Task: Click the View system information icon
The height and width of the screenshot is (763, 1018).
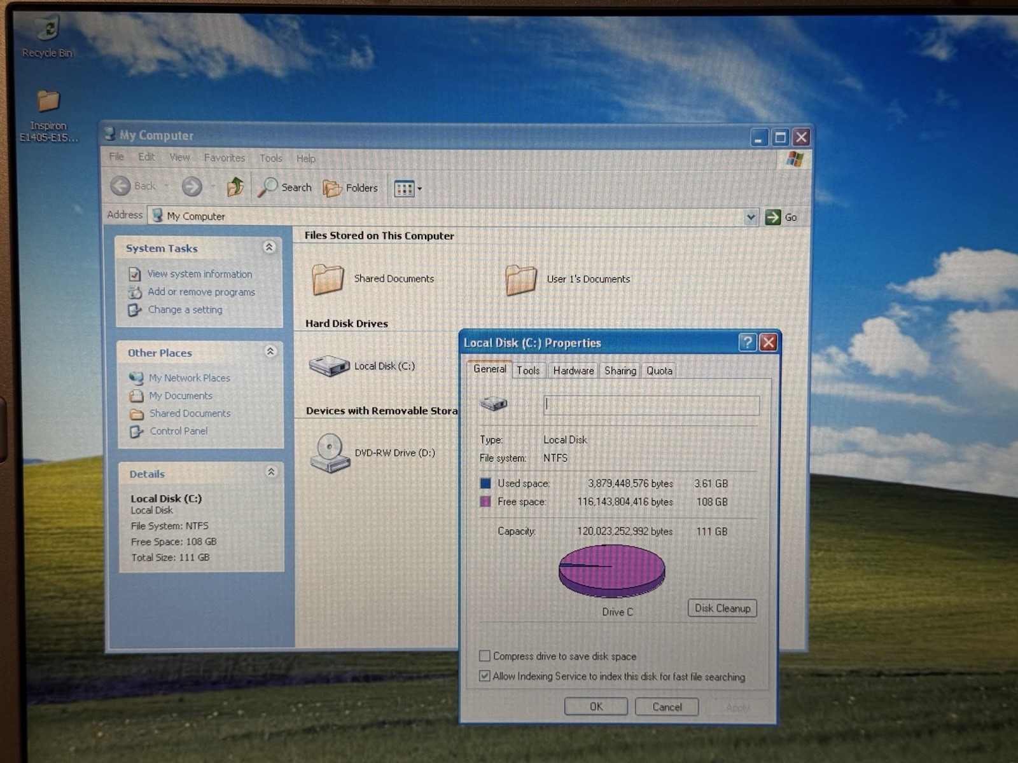Action: click(x=134, y=274)
